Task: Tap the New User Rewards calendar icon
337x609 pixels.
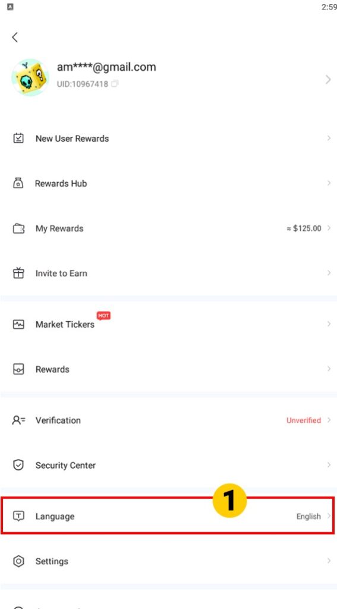Action: [18, 138]
